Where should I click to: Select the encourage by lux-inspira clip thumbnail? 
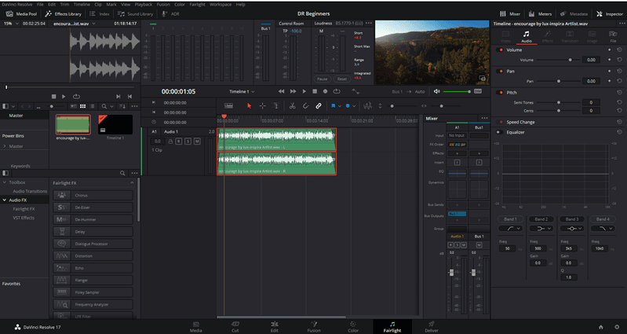click(73, 124)
